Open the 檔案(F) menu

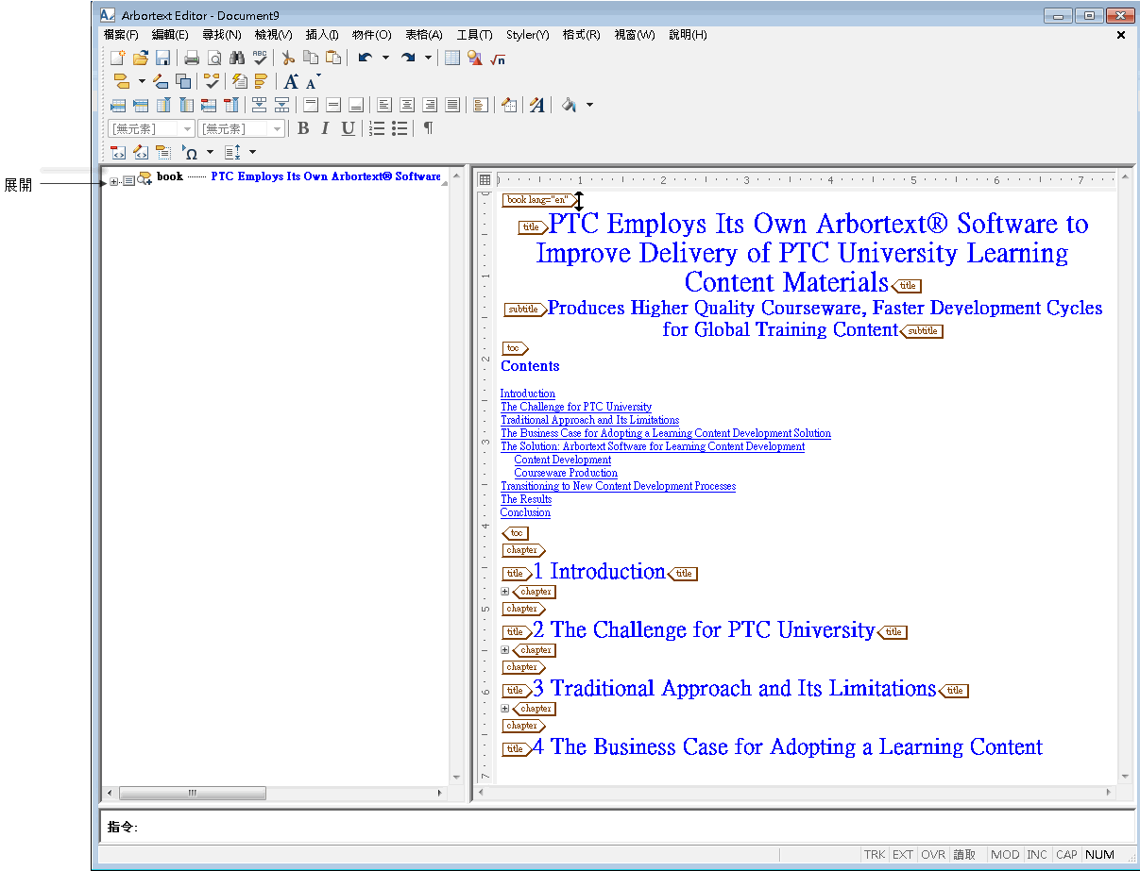coord(121,35)
